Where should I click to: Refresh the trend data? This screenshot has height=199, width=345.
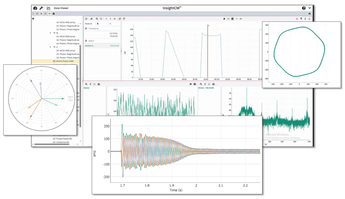pyautogui.click(x=120, y=19)
